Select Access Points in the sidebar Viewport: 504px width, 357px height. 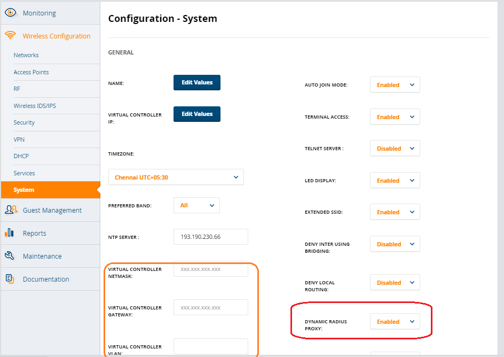click(31, 72)
